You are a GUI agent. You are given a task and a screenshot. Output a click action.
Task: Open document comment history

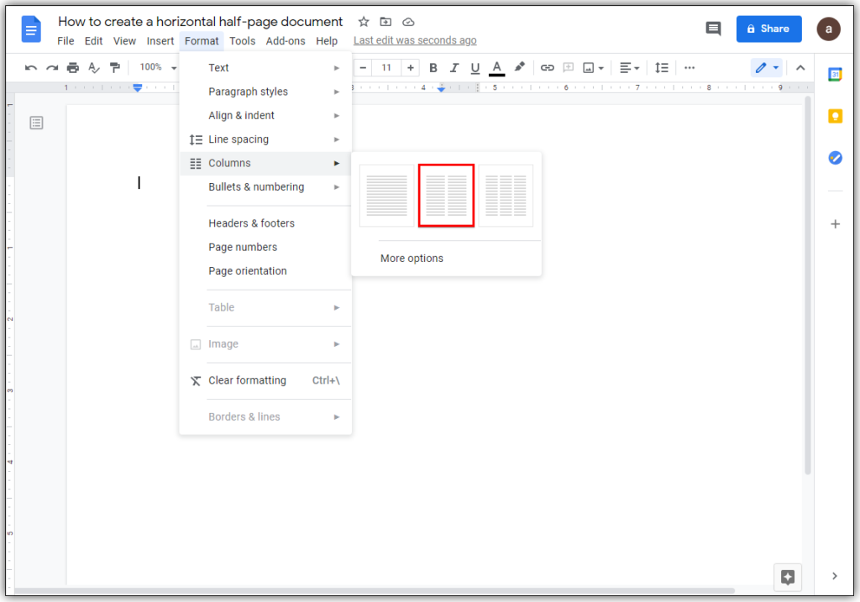713,29
